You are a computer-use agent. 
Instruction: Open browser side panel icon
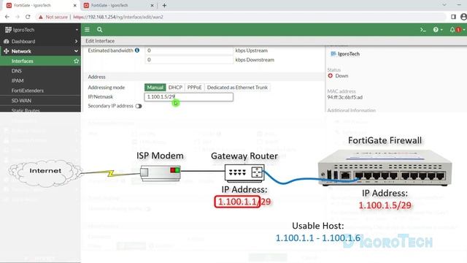click(x=453, y=17)
